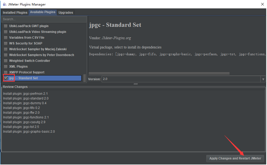Click Apply Changes and Restart JMeter button
This screenshot has width=267, height=165.
pos(235,158)
